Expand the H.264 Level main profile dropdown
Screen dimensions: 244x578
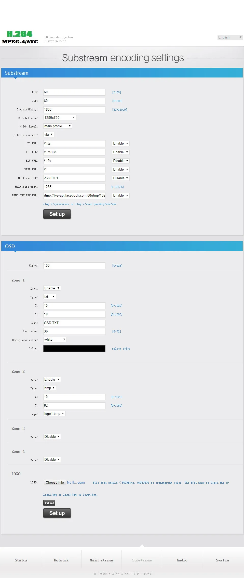pyautogui.click(x=58, y=126)
